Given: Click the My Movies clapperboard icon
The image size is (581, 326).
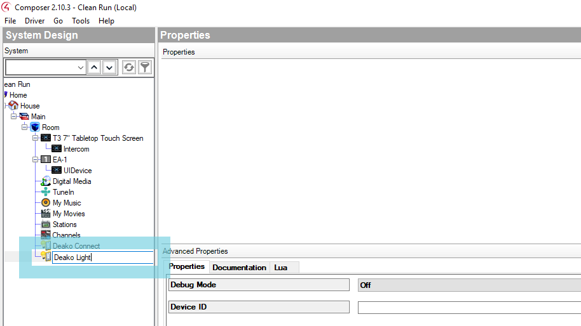Looking at the screenshot, I should (x=46, y=213).
